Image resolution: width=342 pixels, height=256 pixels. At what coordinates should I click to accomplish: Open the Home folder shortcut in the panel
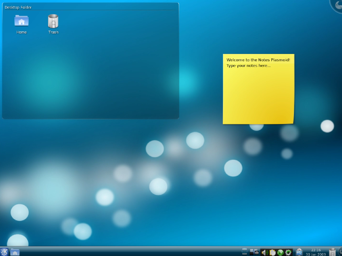pyautogui.click(x=15, y=252)
